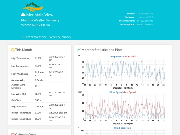Image resolution: width=180 pixels, height=135 pixels.
Task: Click the Average Wind Direction label
Action: (18, 86)
